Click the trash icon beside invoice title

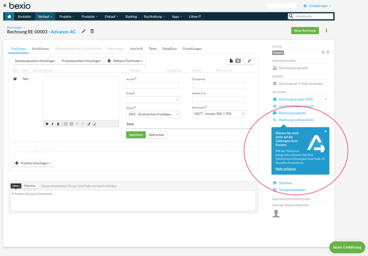point(93,31)
